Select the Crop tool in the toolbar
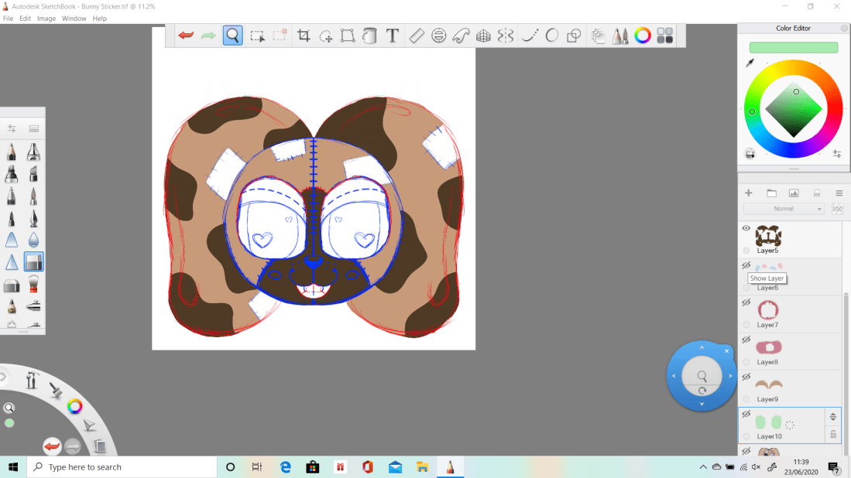 pos(304,36)
